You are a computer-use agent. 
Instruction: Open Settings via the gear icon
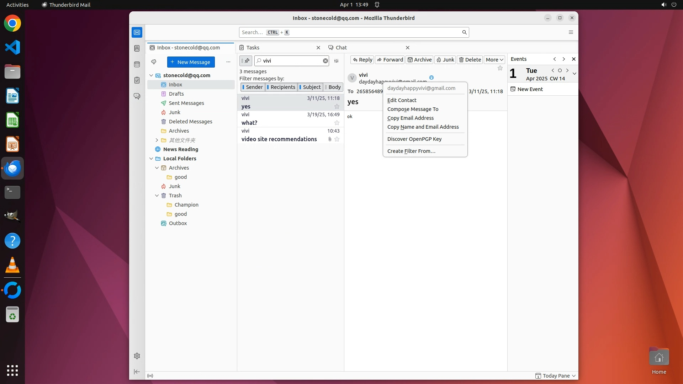(x=137, y=356)
